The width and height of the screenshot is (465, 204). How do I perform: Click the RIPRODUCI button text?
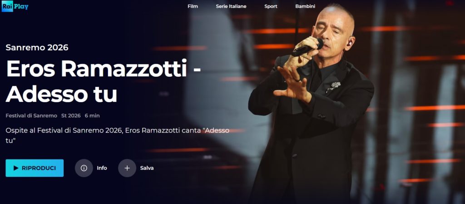[x=39, y=168]
